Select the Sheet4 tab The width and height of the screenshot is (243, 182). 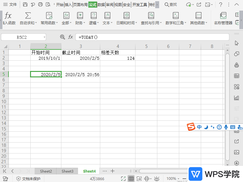(x=89, y=171)
